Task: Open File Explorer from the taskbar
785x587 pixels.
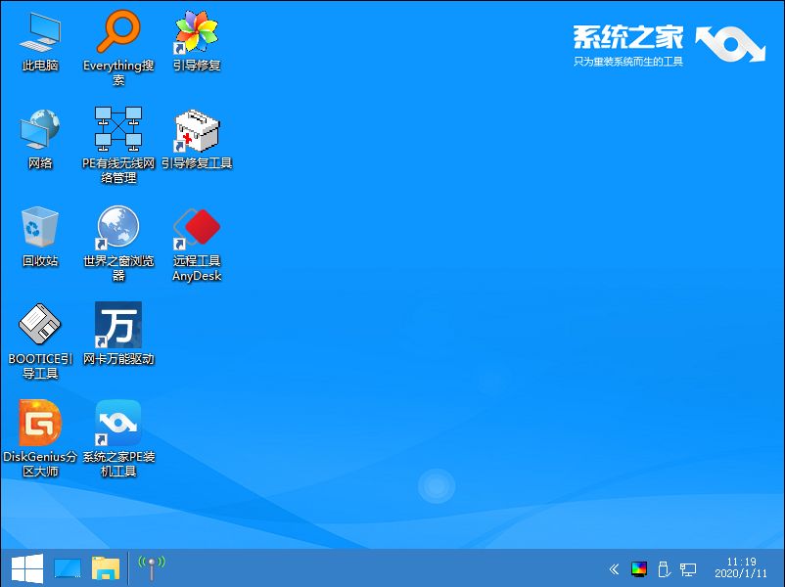Action: tap(106, 568)
